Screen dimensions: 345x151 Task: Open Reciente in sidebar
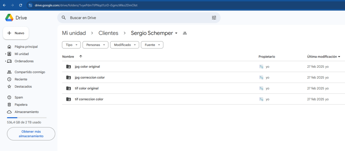pos(21,79)
